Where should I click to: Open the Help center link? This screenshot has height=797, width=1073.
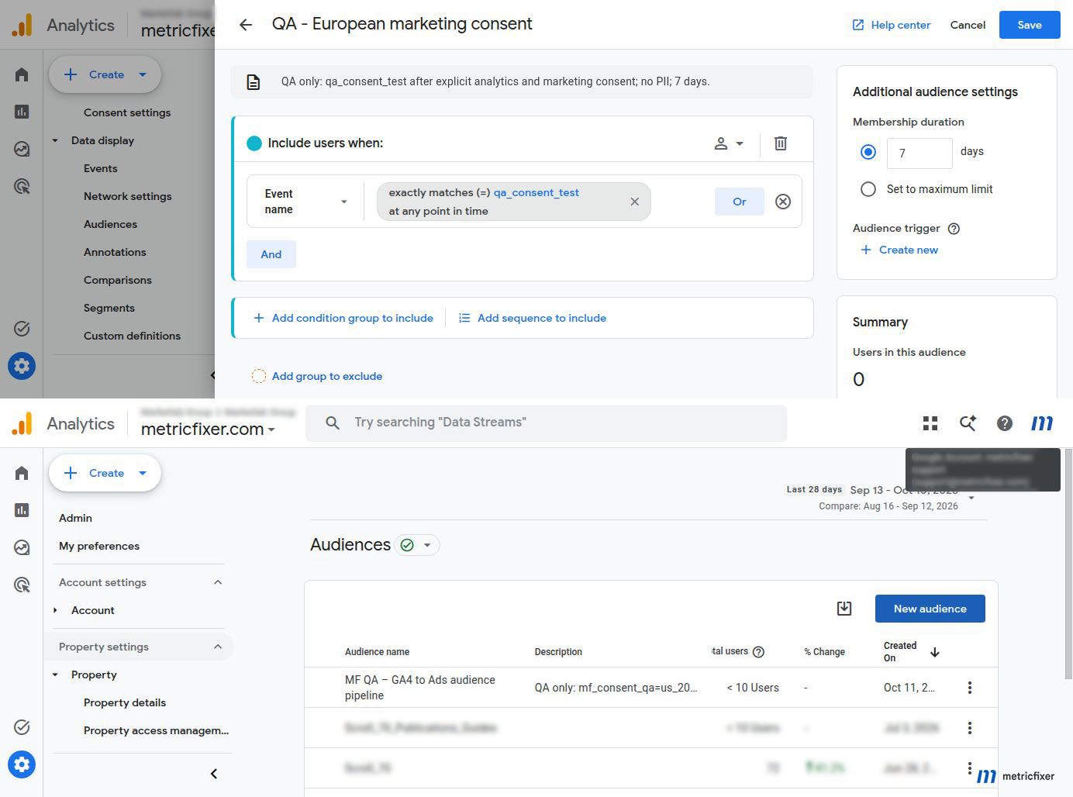click(x=892, y=25)
